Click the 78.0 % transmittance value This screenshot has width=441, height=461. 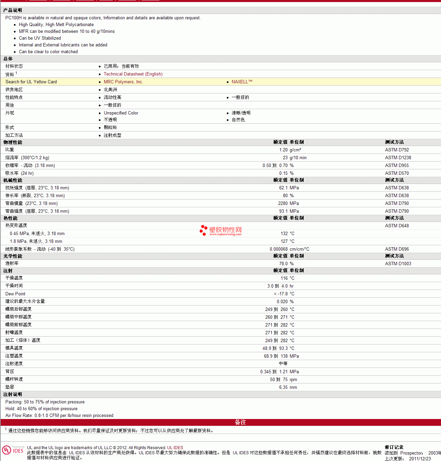286,264
